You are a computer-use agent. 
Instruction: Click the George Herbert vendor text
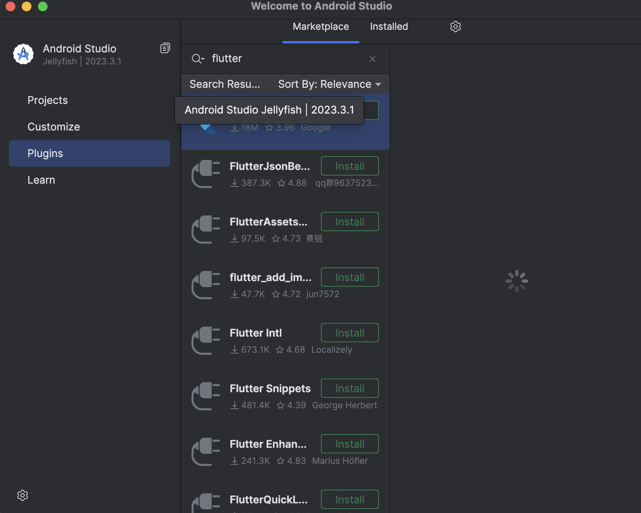tap(345, 405)
